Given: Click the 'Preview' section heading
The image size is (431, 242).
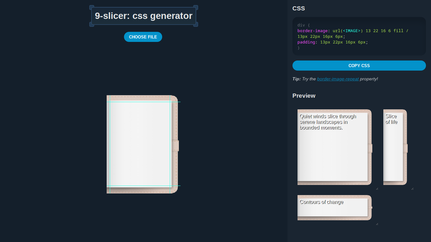Looking at the screenshot, I should click(304, 95).
